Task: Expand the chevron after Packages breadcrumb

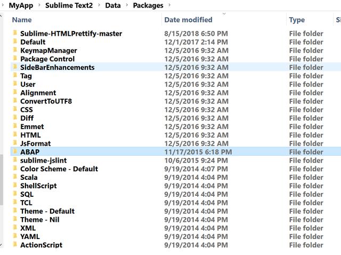Action: (169, 5)
